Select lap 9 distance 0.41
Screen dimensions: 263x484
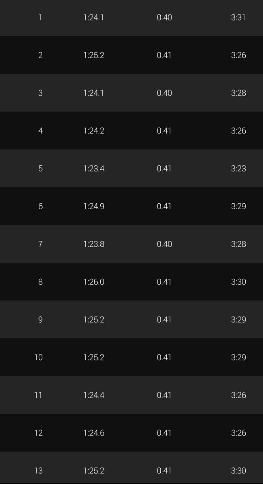[164, 319]
